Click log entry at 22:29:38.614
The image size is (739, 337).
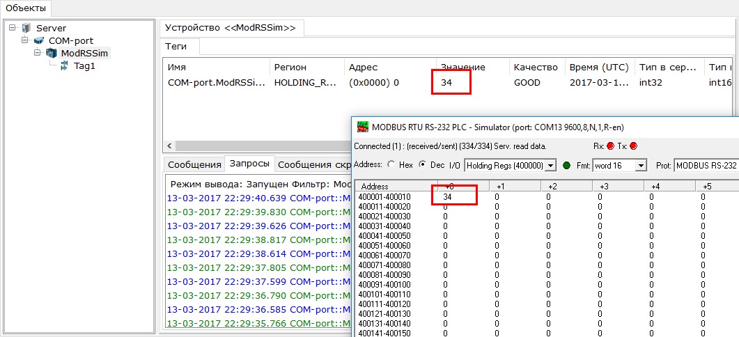click(x=259, y=253)
